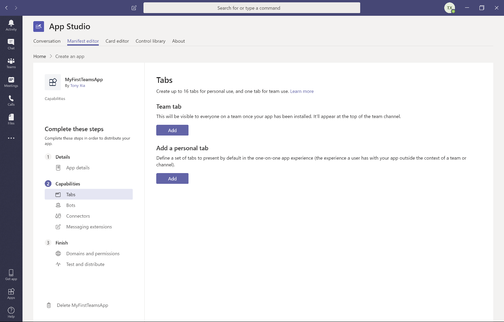Viewport: 504px width, 322px height.
Task: Click the step 3 number badge
Action: pyautogui.click(x=48, y=243)
